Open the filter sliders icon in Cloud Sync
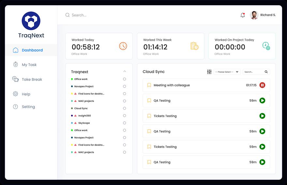This screenshot has height=185, width=287. (x=209, y=72)
